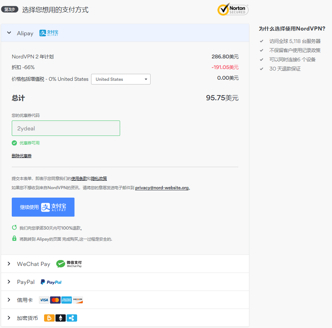The image size is (332, 328).
Task: Click the privacy@nord-website.org email link
Action: click(162, 188)
